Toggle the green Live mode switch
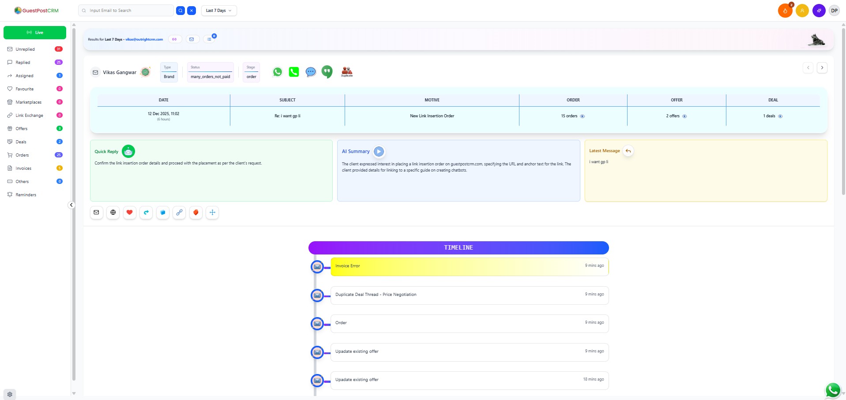This screenshot has height=400, width=846. (x=34, y=32)
